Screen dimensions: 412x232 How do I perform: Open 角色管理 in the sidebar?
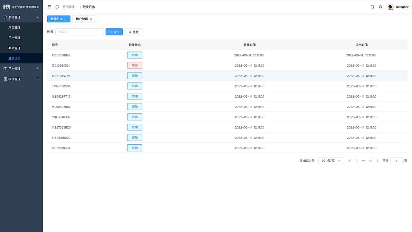point(14,27)
